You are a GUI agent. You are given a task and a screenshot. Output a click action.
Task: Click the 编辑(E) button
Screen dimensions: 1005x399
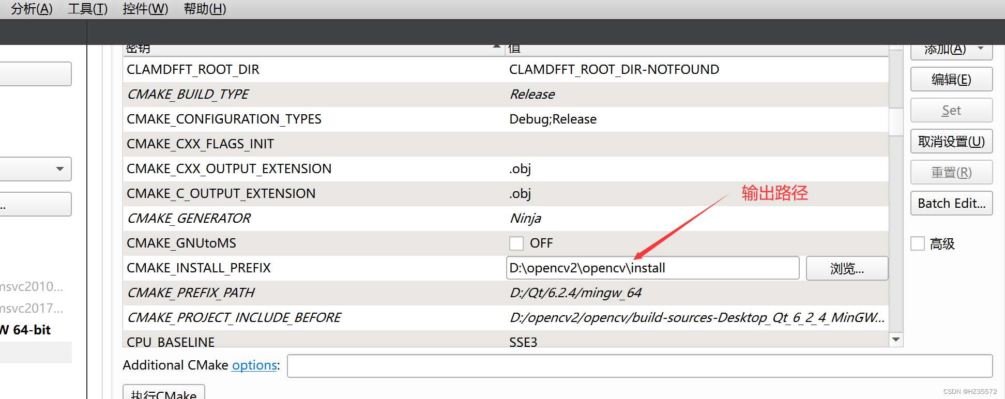[x=951, y=79]
